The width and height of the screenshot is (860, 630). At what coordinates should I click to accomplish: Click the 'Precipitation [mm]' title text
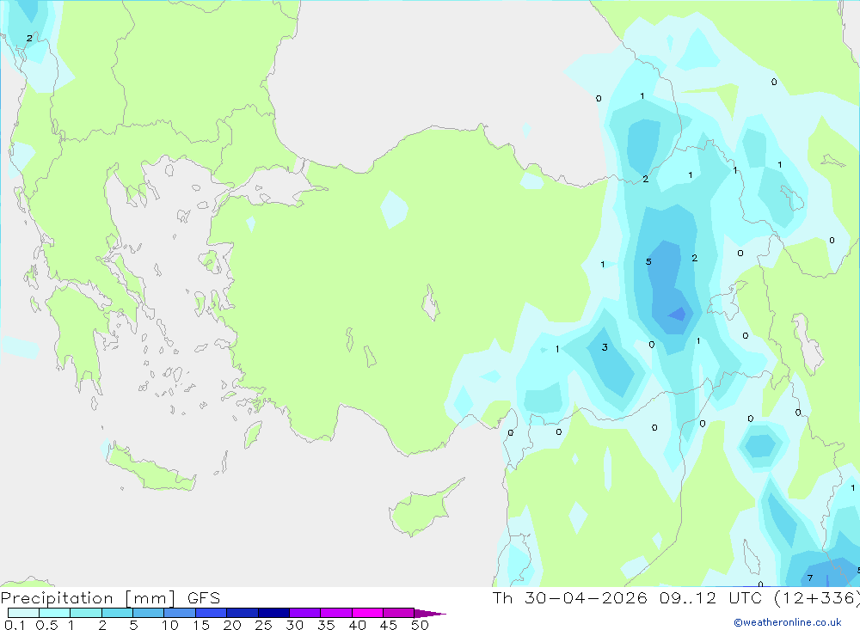pyautogui.click(x=88, y=598)
